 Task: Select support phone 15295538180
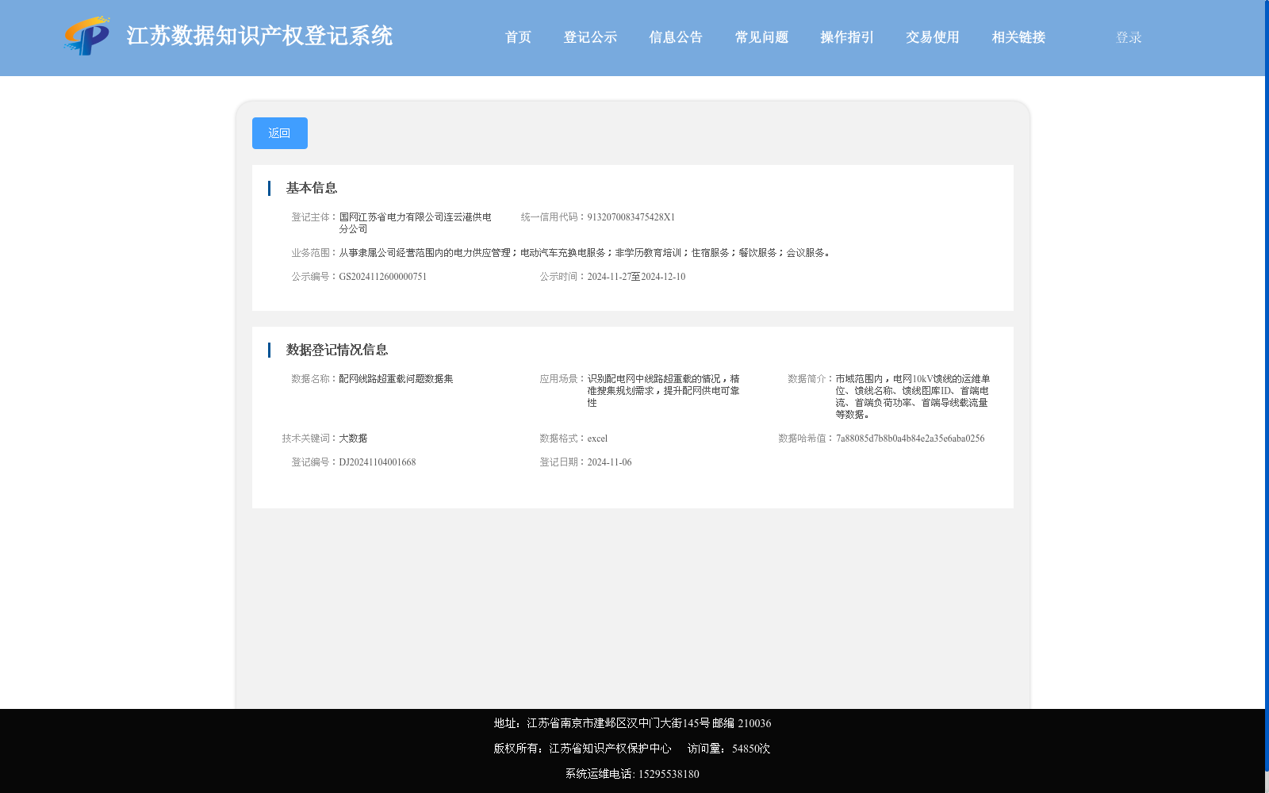tap(669, 774)
